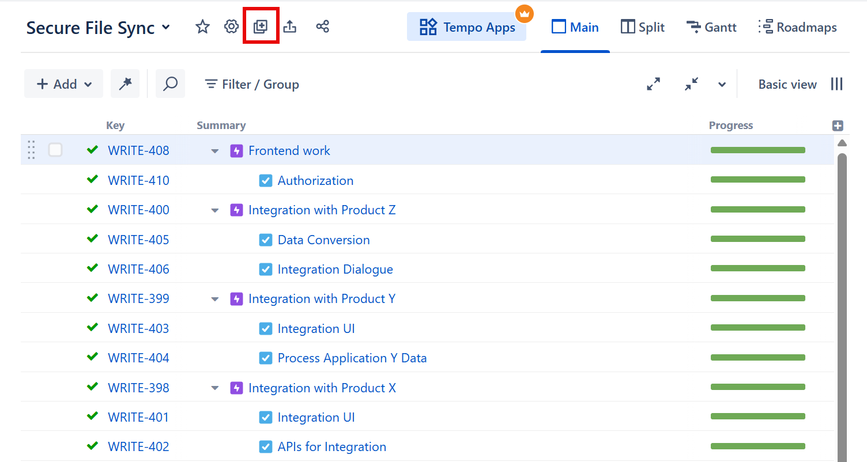Switch to the Split view tab
The width and height of the screenshot is (867, 462).
coord(642,26)
